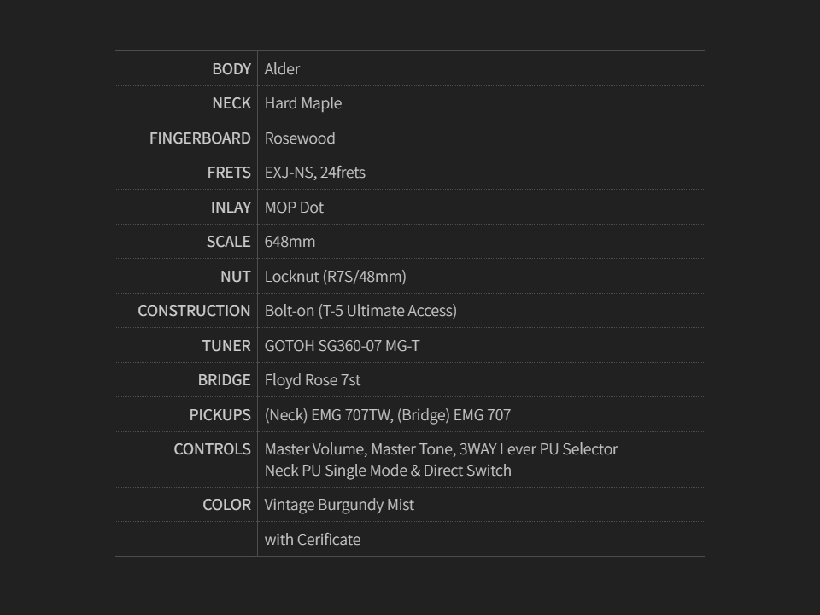Click the Locknut (R7S/48mm) text
Image resolution: width=820 pixels, height=615 pixels.
tap(335, 277)
